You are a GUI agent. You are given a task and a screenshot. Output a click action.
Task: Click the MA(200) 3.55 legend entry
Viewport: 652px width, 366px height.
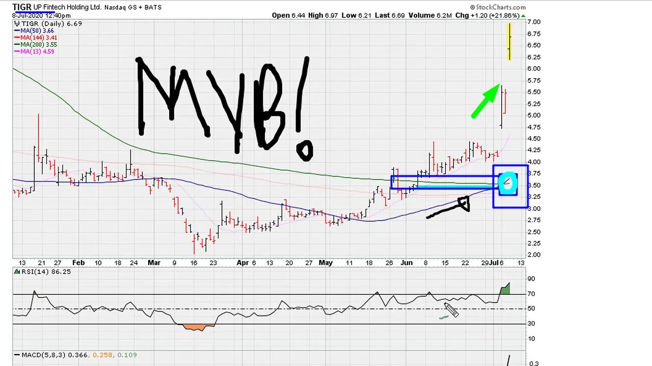coord(35,44)
